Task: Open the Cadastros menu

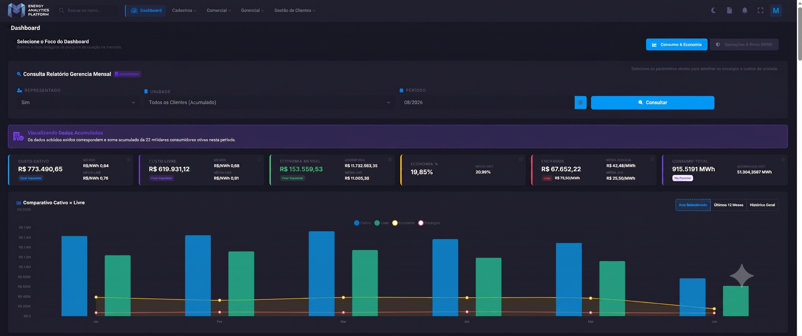Action: [x=184, y=10]
